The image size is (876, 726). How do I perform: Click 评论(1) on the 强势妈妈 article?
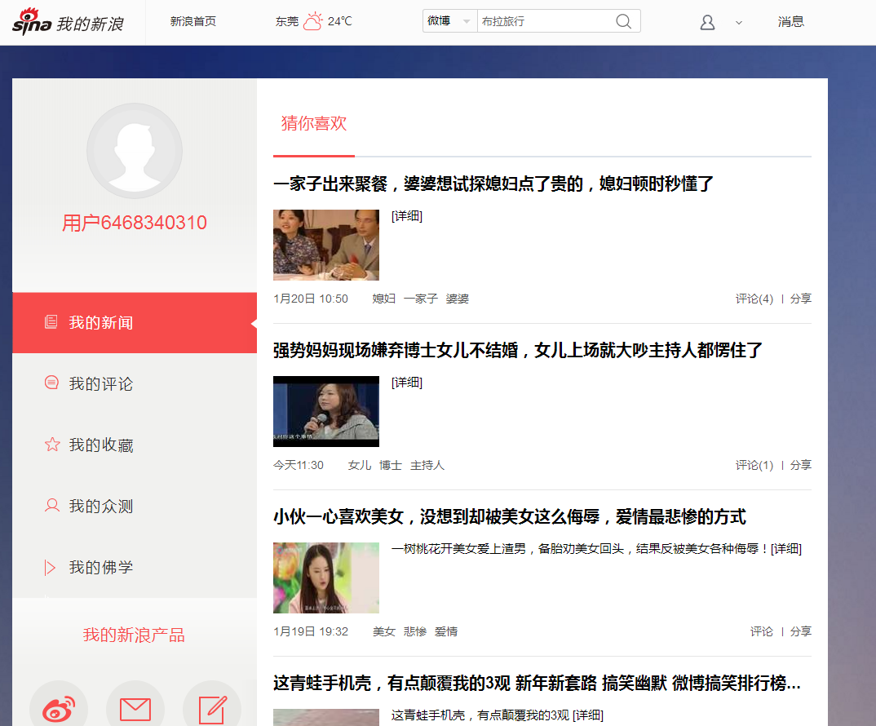754,465
